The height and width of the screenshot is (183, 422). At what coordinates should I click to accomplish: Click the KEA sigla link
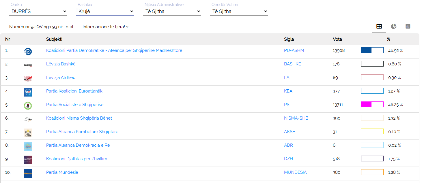(288, 91)
